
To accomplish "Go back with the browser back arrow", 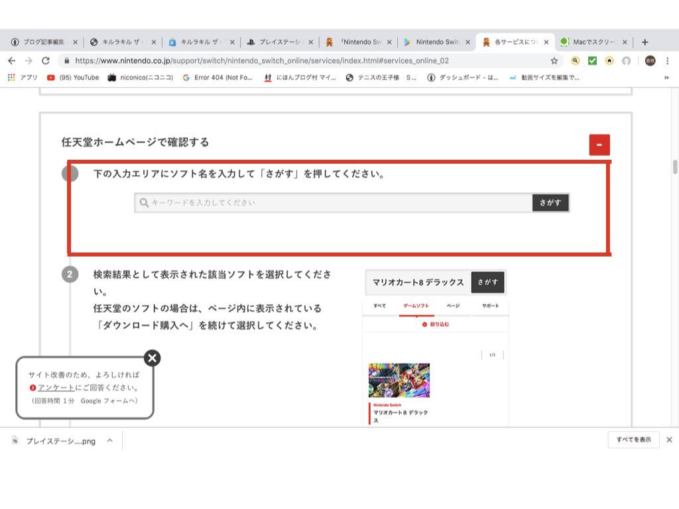I will point(12,60).
